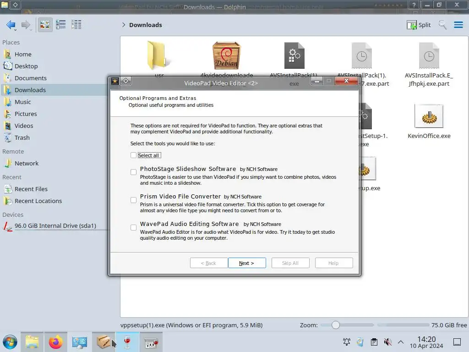Viewport: 469px width, 352px height.
Task: Enable WavePad Audio Editing Software checkbox
Action: tap(133, 227)
